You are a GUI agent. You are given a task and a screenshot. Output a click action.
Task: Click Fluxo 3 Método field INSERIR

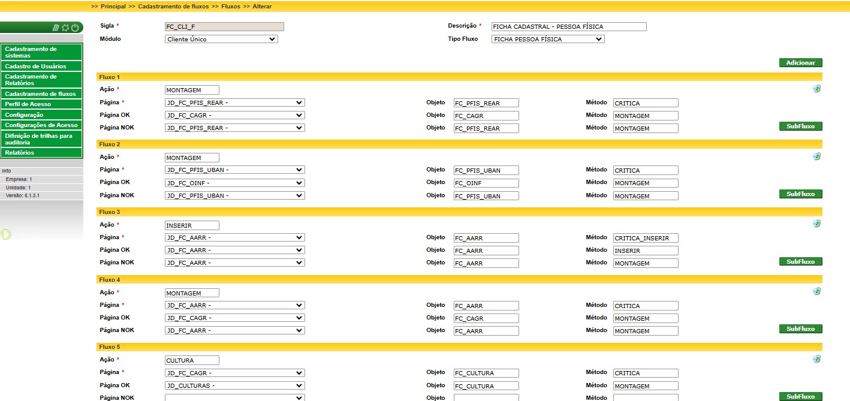(x=646, y=251)
